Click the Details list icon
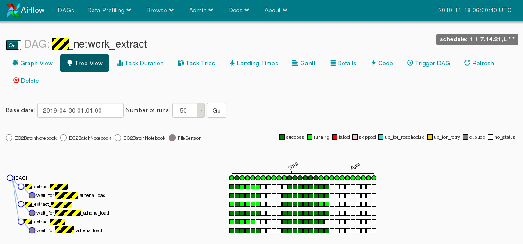523x244 pixels. click(x=332, y=63)
